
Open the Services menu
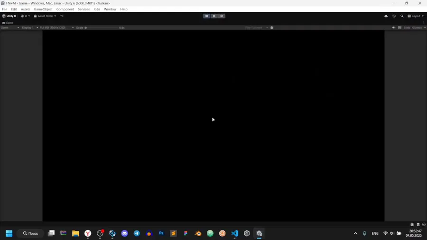(84, 9)
